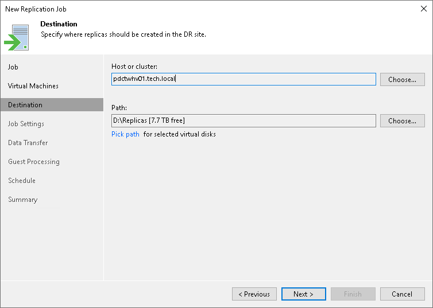This screenshot has height=308, width=433.
Task: Open the Summary step
Action: 22,200
